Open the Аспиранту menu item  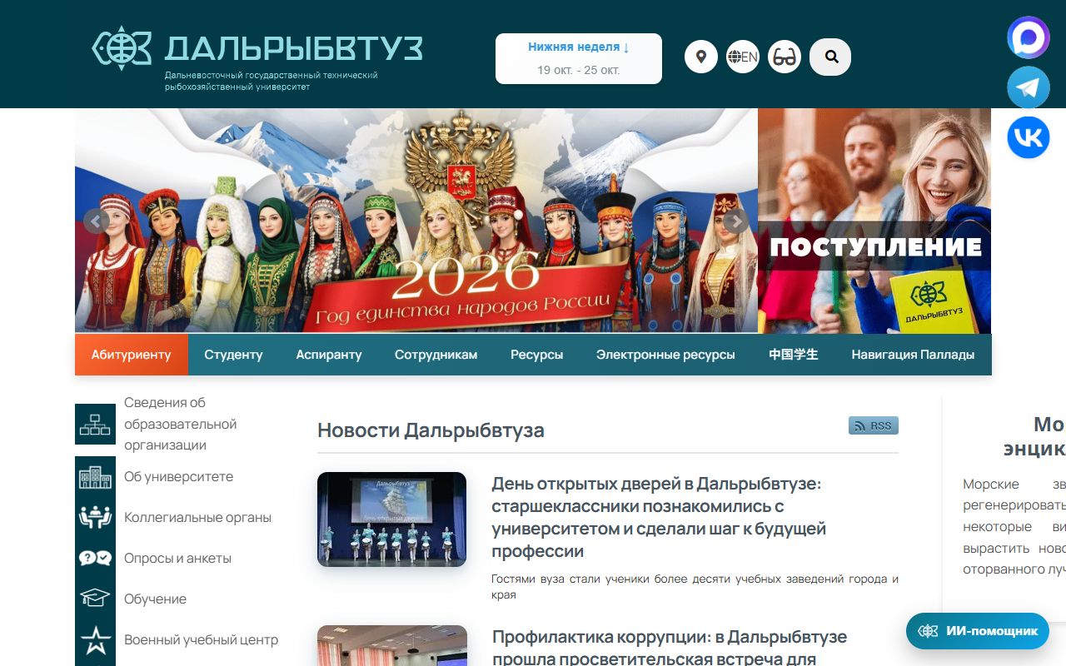point(329,355)
